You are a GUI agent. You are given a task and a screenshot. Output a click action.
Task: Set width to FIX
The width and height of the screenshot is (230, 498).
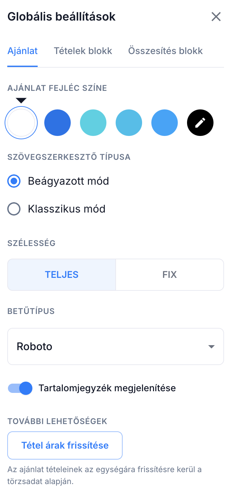point(170,275)
